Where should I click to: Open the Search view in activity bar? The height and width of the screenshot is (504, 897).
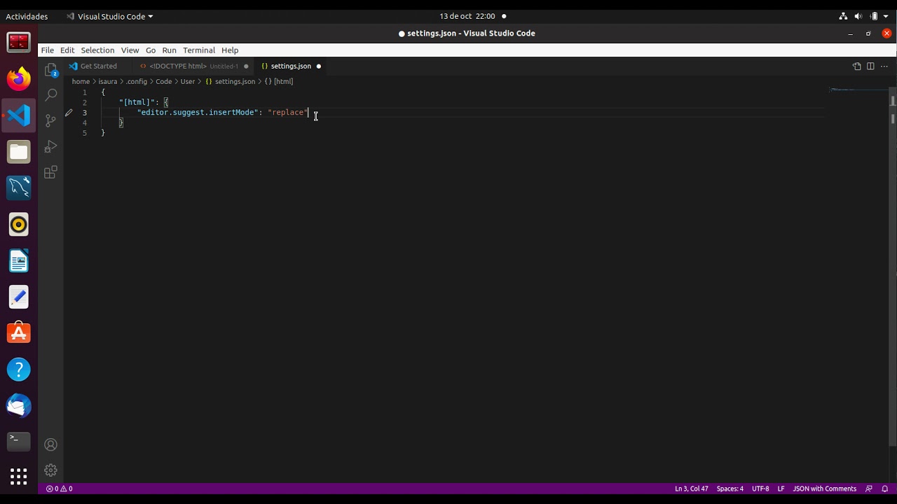coord(50,94)
